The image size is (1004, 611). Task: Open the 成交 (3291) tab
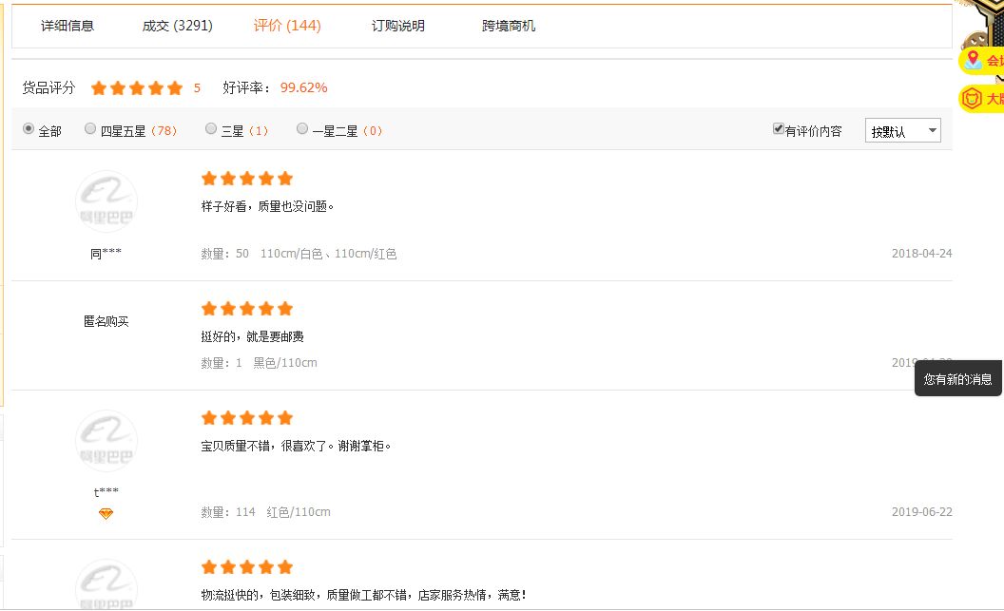click(178, 26)
